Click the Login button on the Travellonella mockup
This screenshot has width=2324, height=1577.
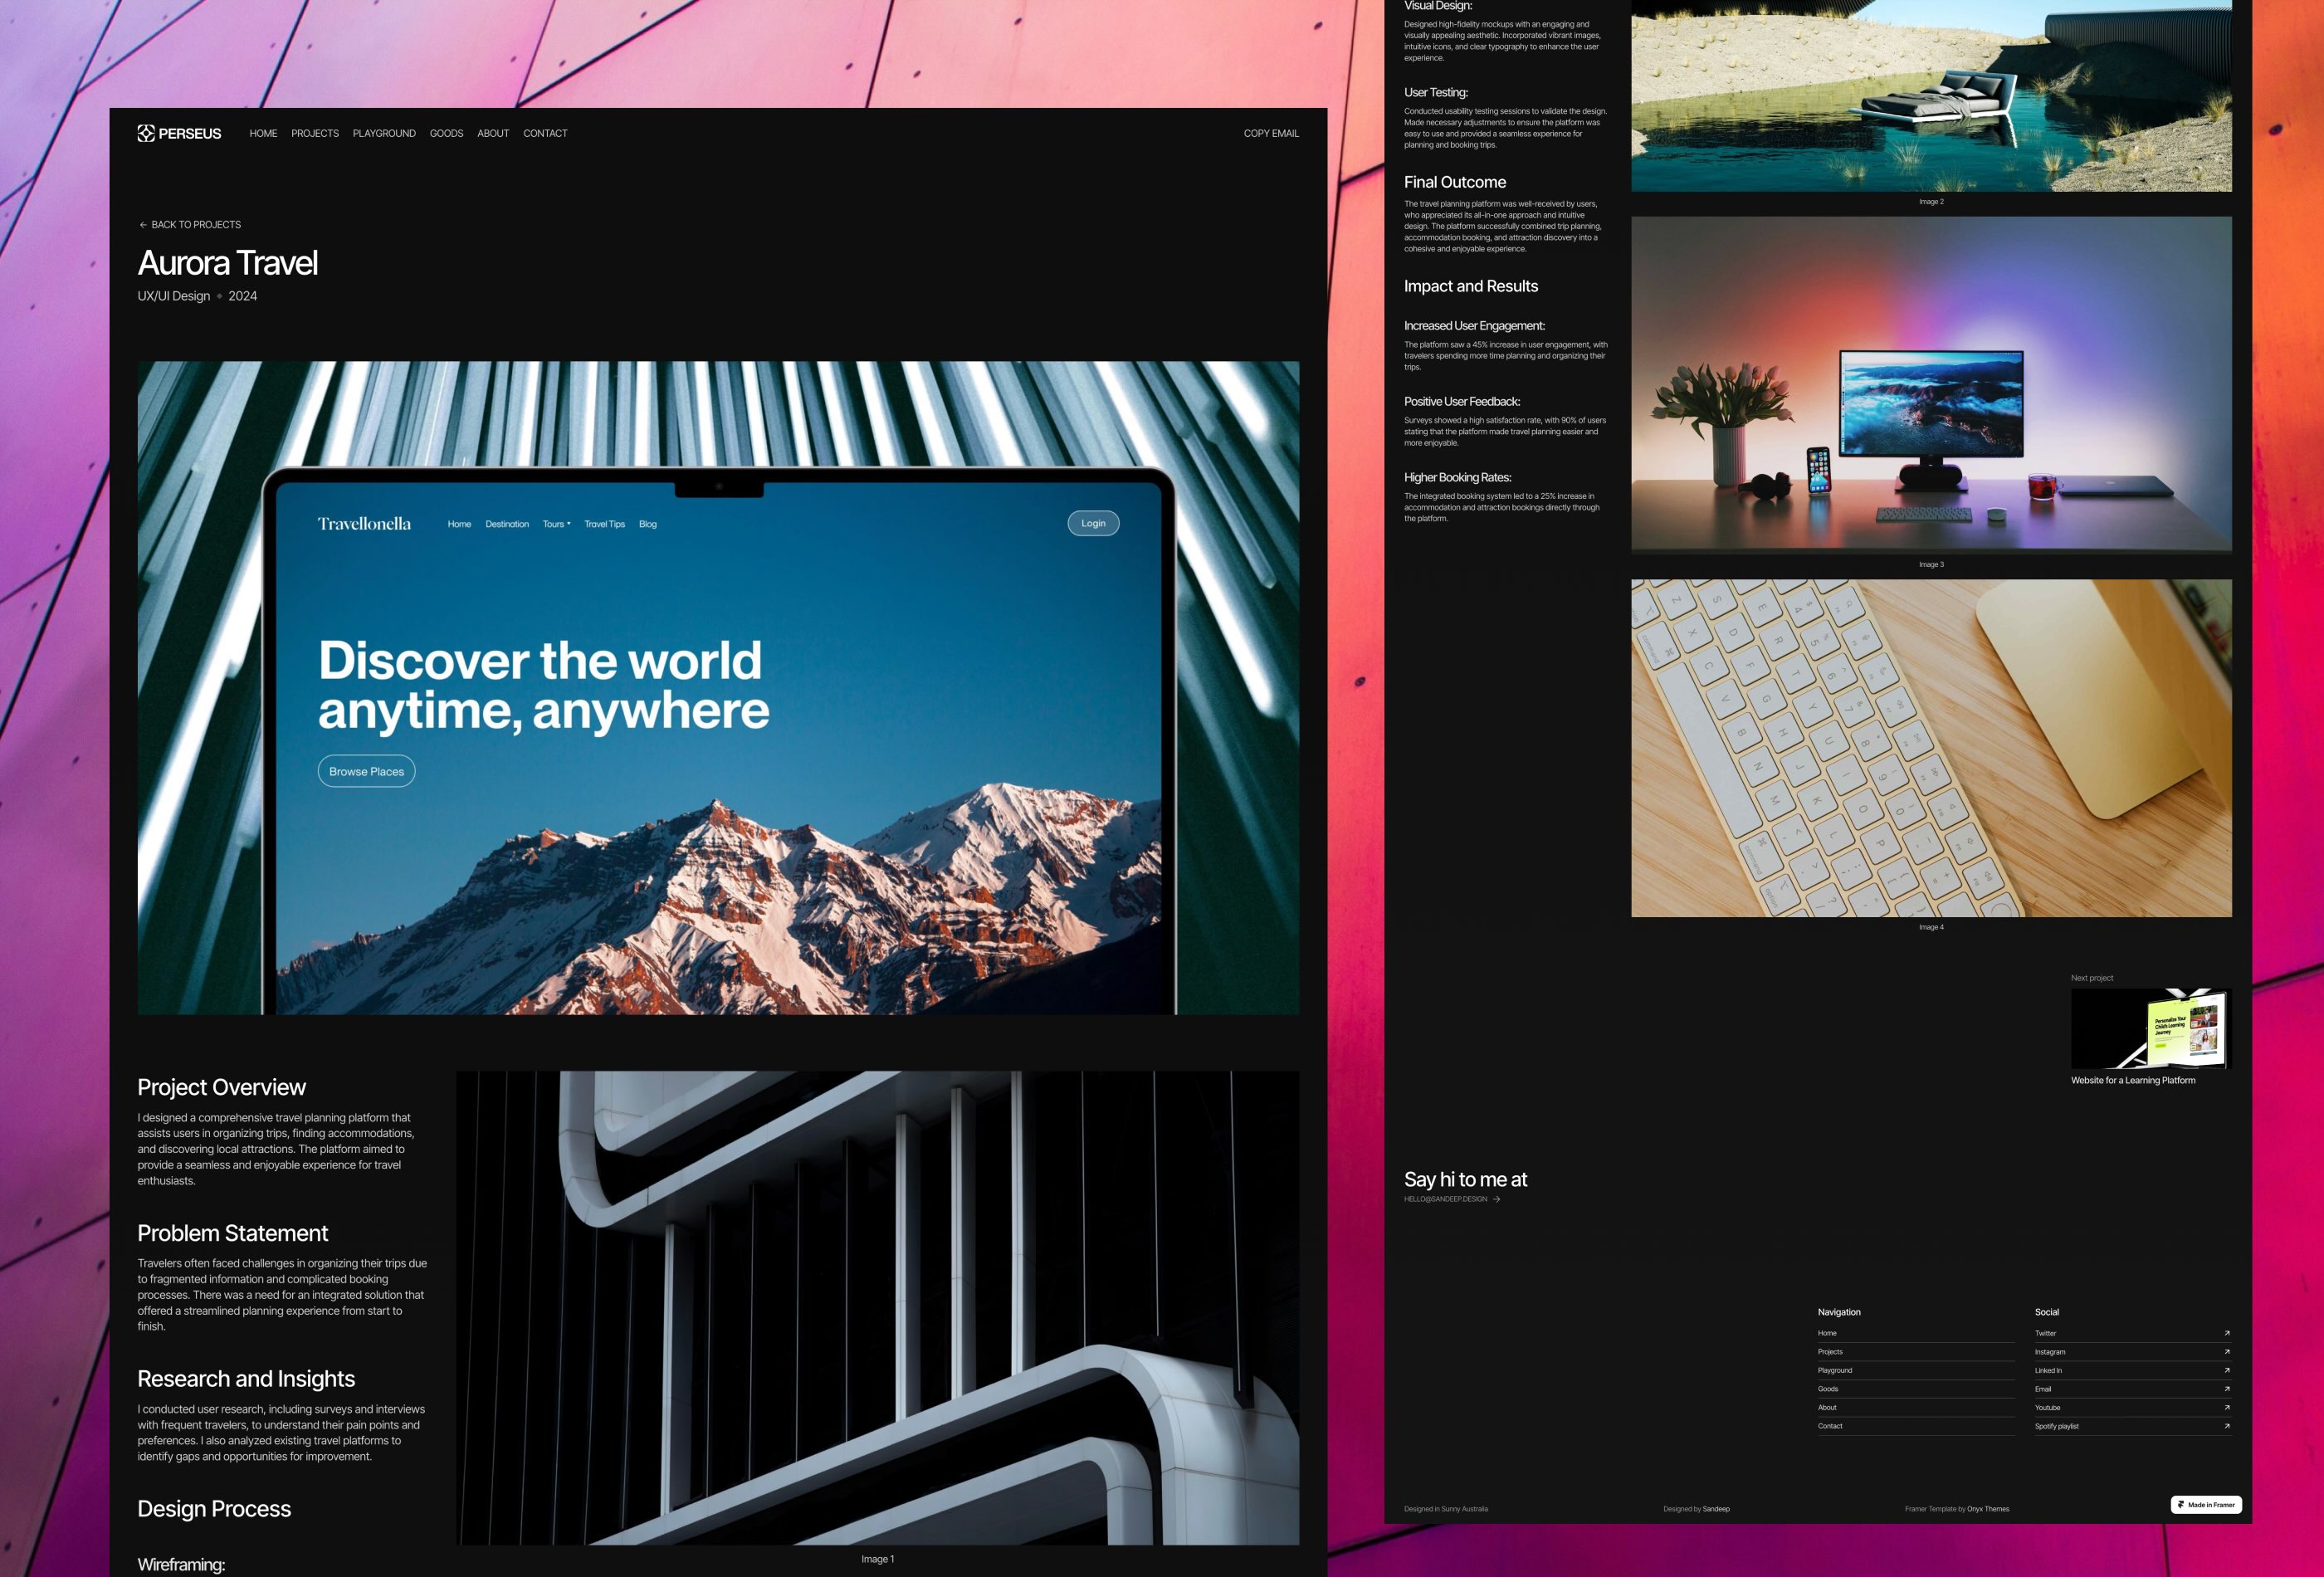(1093, 522)
